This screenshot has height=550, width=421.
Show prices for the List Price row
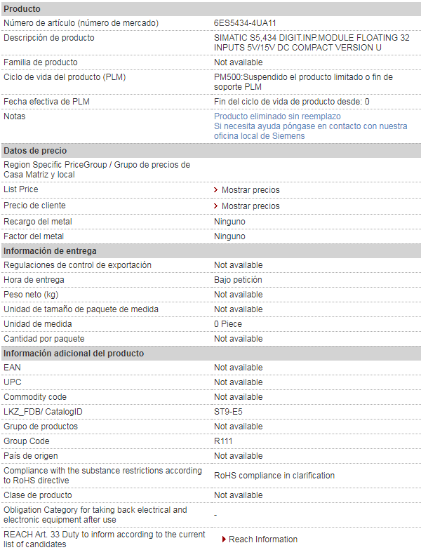(250, 189)
